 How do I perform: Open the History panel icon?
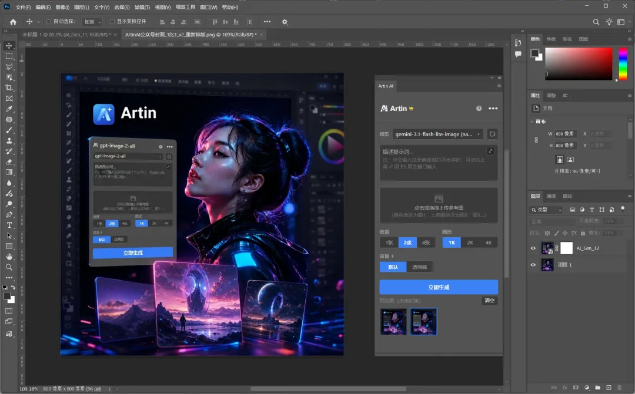tap(518, 43)
